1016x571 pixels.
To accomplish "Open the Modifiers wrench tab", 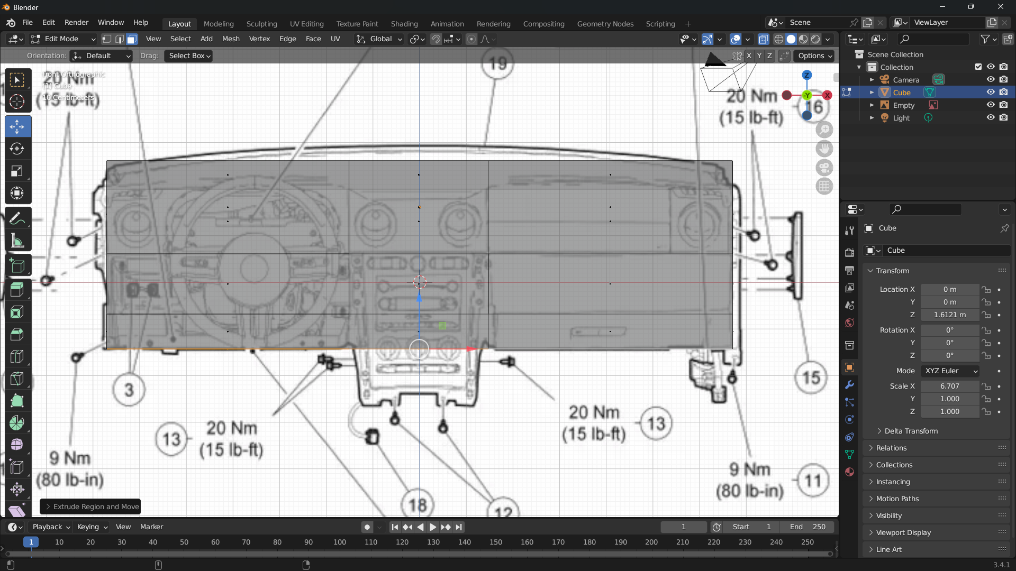I will [x=849, y=385].
